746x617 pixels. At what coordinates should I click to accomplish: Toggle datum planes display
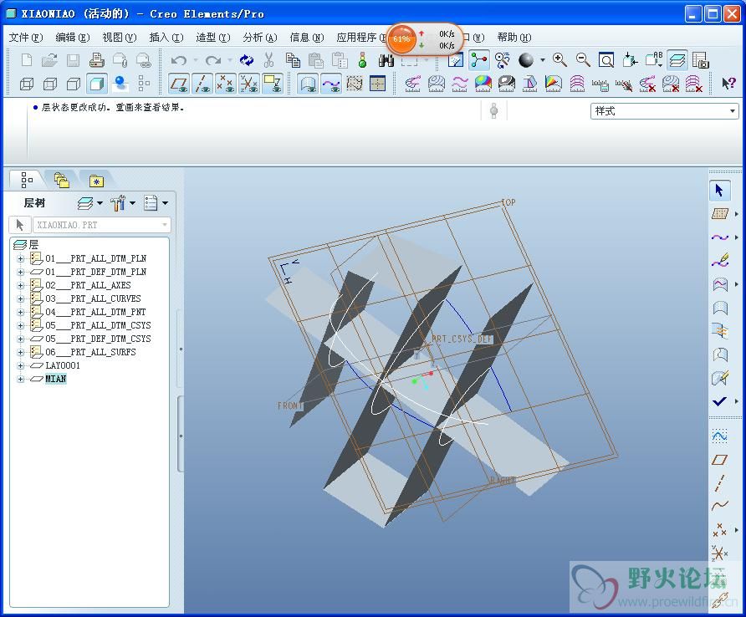179,84
